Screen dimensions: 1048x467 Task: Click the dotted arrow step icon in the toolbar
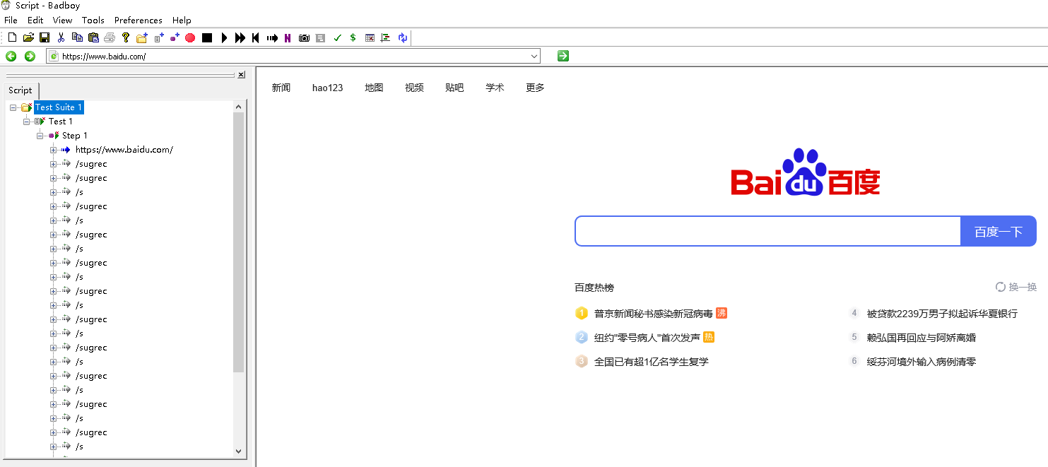(272, 37)
